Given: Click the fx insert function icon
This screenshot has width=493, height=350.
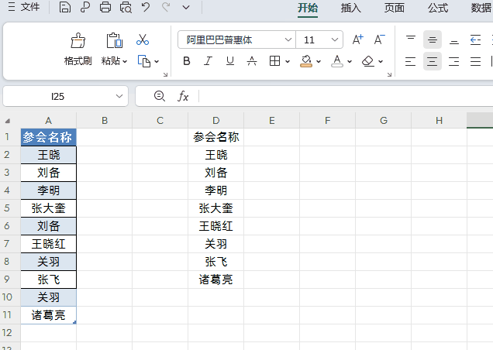Looking at the screenshot, I should pos(183,96).
